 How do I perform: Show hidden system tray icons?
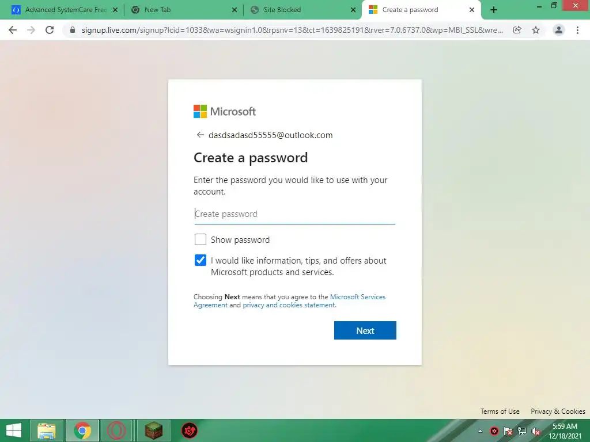coord(480,431)
